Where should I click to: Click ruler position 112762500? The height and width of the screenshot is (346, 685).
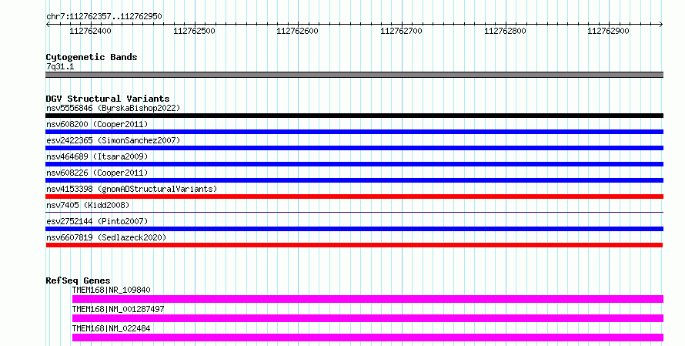click(x=195, y=31)
